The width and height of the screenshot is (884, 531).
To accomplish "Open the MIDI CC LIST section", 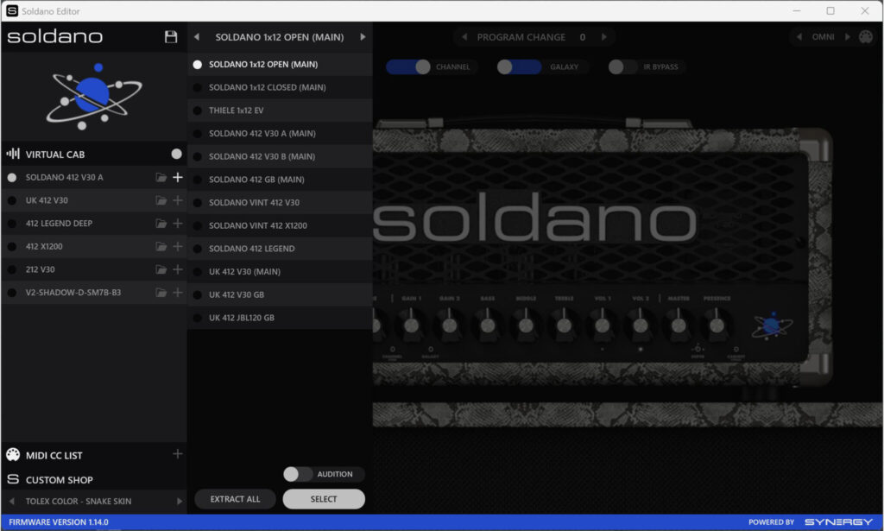I will (x=54, y=456).
